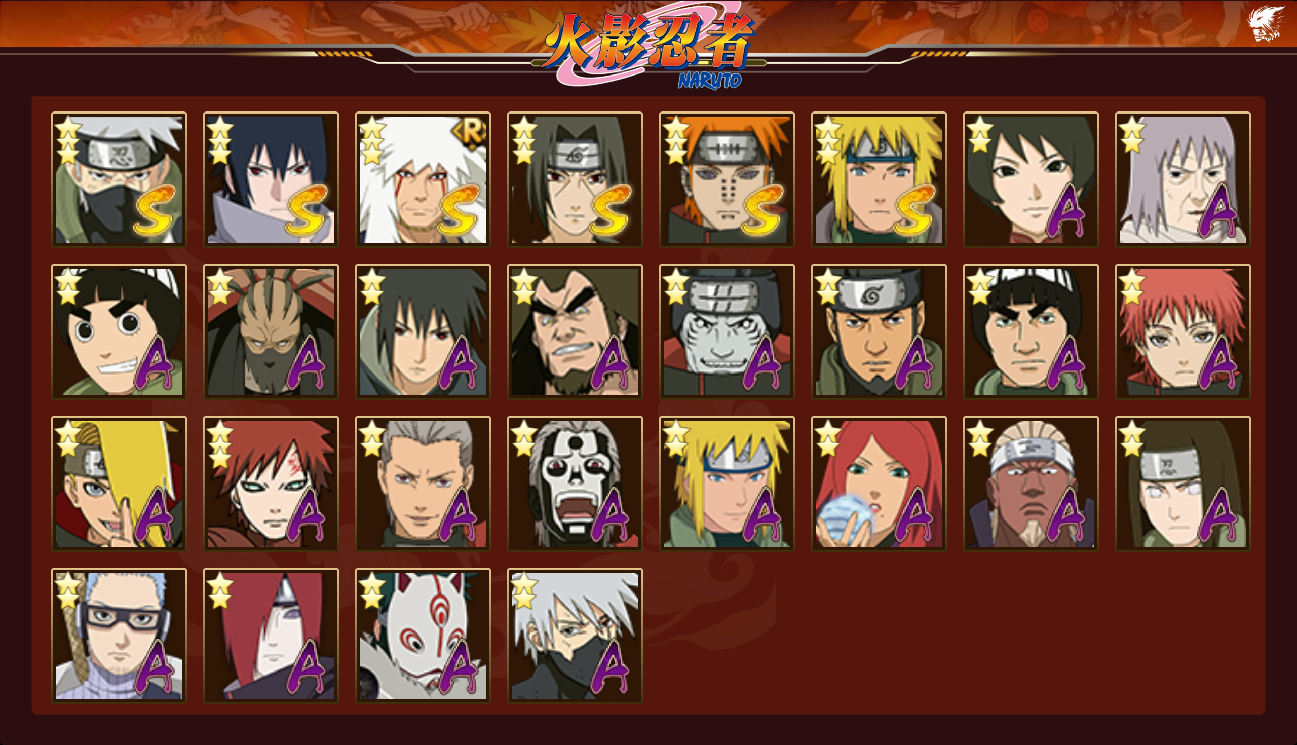Select the S-rank Itachi card

point(575,179)
